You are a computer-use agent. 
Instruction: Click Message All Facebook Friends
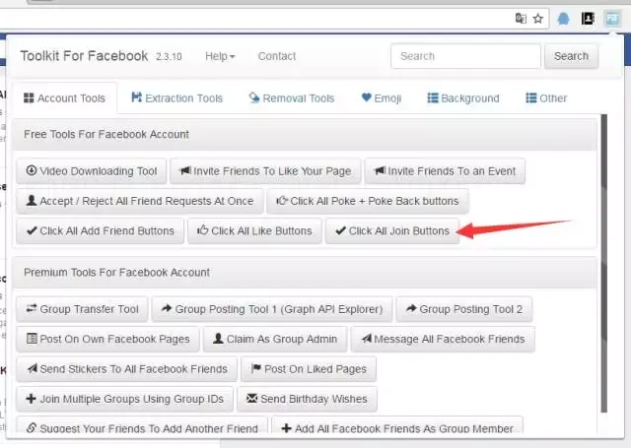(x=443, y=339)
